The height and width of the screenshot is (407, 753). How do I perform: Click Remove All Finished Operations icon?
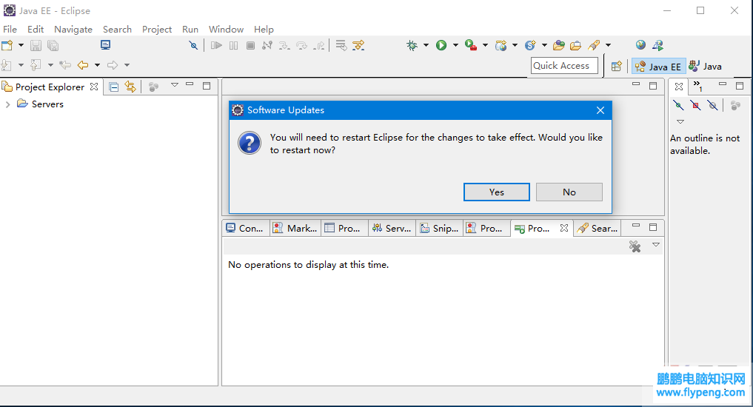point(635,246)
